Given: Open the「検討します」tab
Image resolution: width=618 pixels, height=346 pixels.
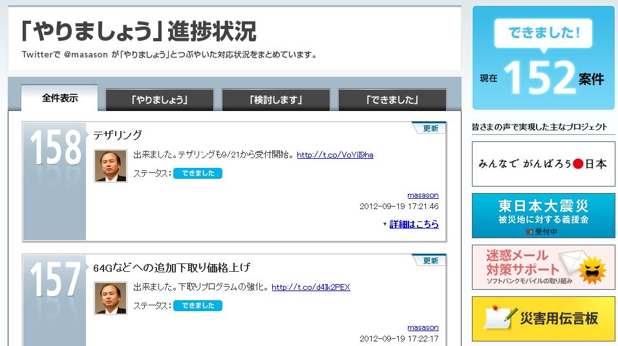Looking at the screenshot, I should click(275, 100).
